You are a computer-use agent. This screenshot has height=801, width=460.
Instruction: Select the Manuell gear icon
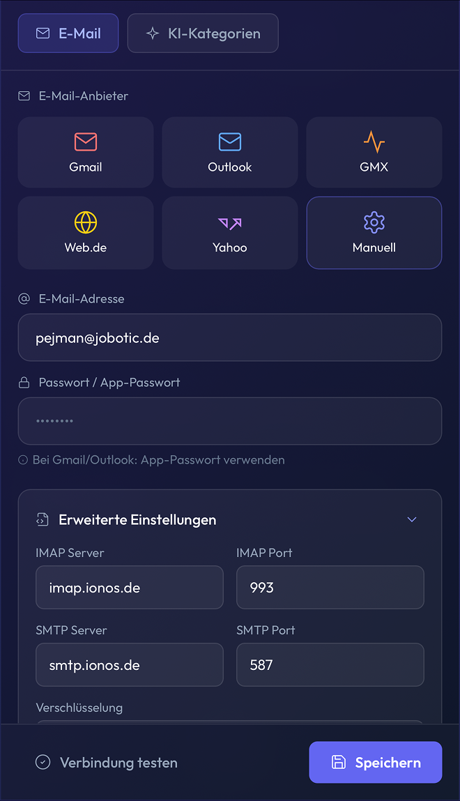click(x=374, y=222)
